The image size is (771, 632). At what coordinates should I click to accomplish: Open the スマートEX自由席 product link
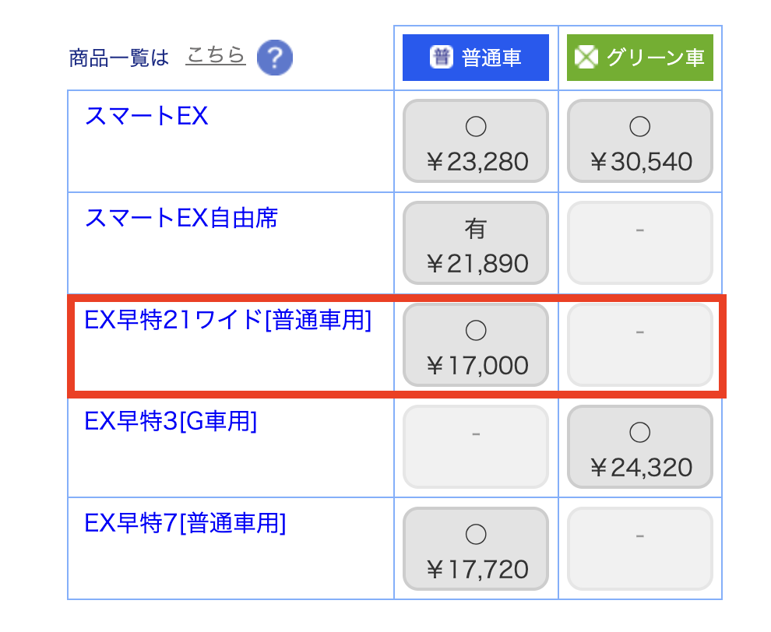[x=181, y=218]
